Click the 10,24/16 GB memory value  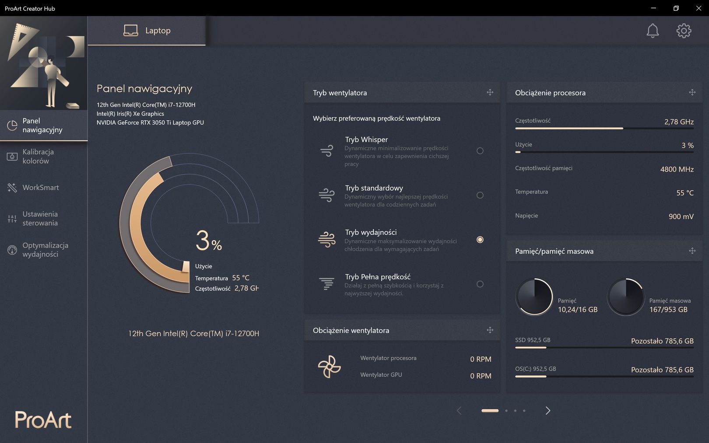[578, 310]
